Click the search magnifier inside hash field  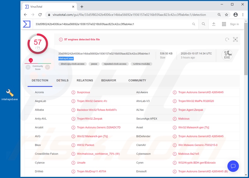point(194,24)
